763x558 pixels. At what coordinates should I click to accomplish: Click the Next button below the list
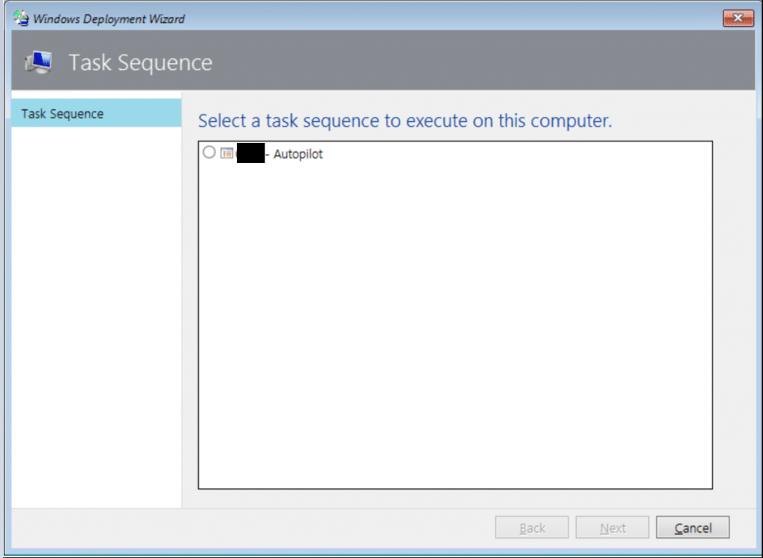coord(612,527)
